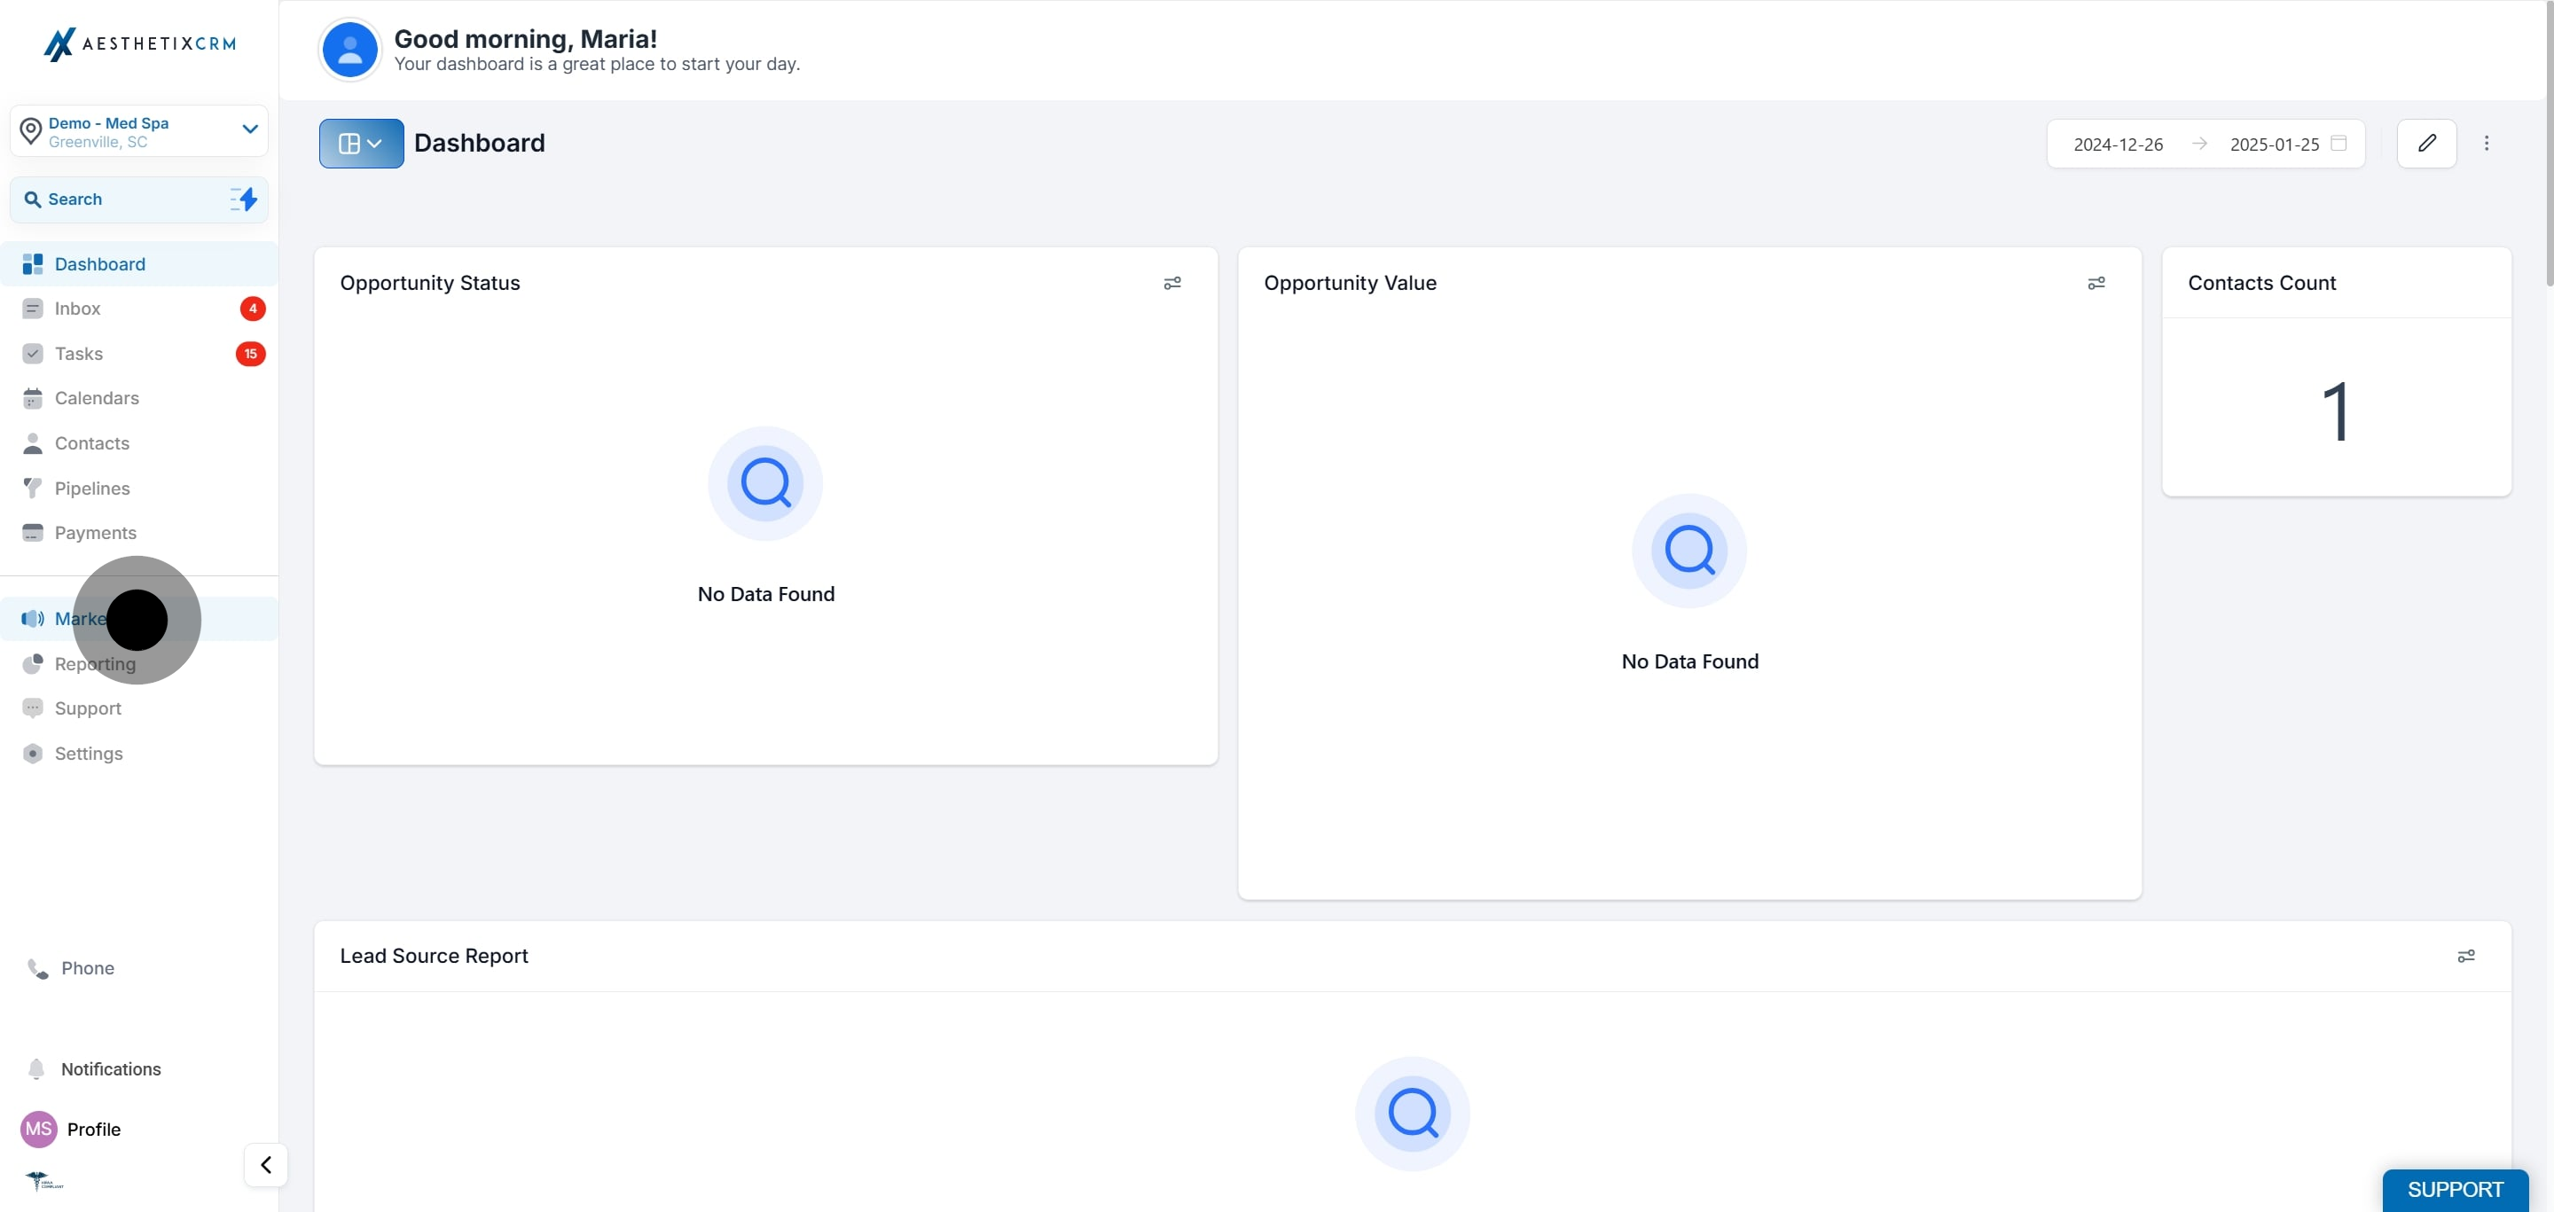This screenshot has height=1212, width=2554.
Task: Collapse the sidebar with arrow button
Action: 266,1164
